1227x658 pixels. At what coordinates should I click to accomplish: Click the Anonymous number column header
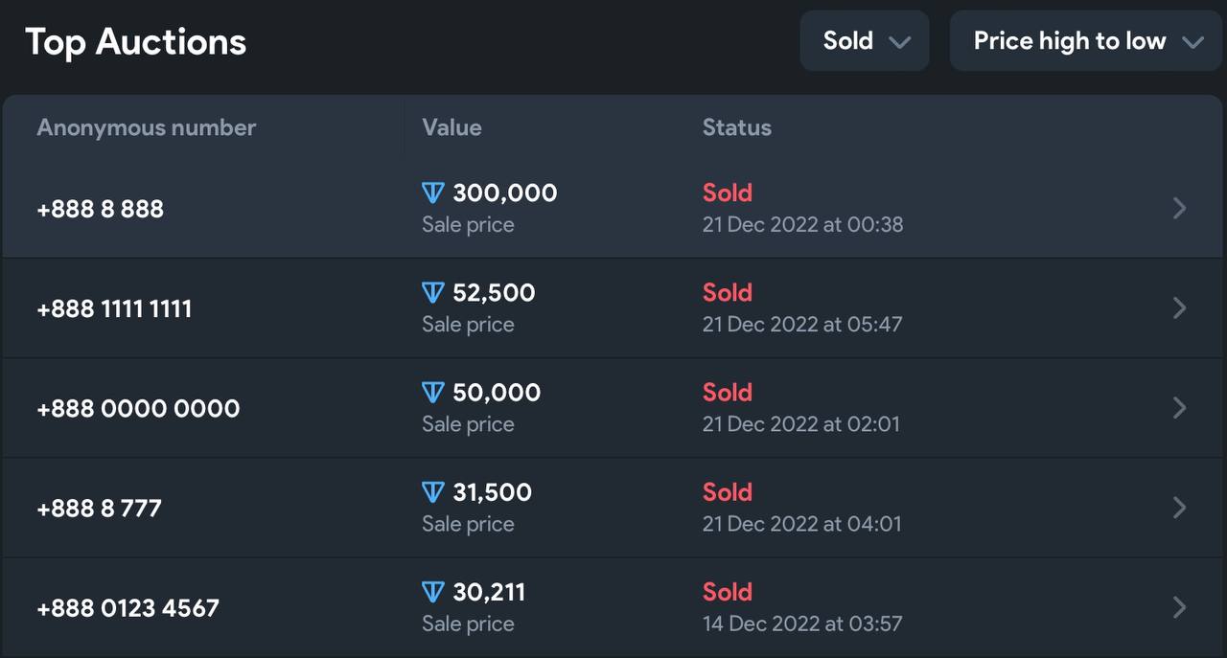pos(146,127)
